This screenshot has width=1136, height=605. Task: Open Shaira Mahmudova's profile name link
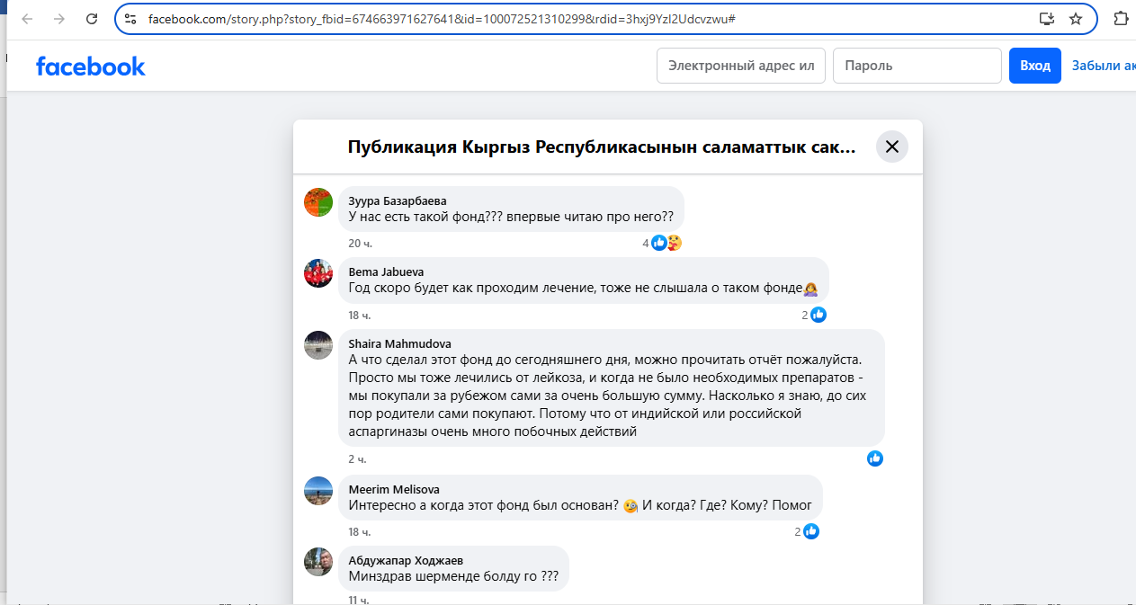(400, 343)
